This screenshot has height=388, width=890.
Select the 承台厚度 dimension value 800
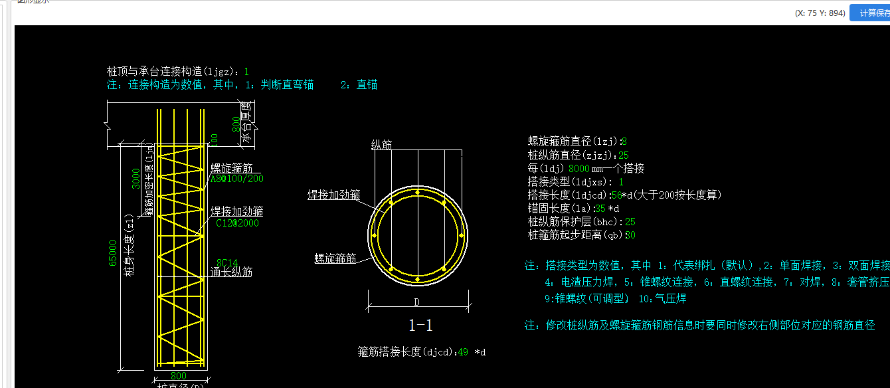[x=235, y=124]
